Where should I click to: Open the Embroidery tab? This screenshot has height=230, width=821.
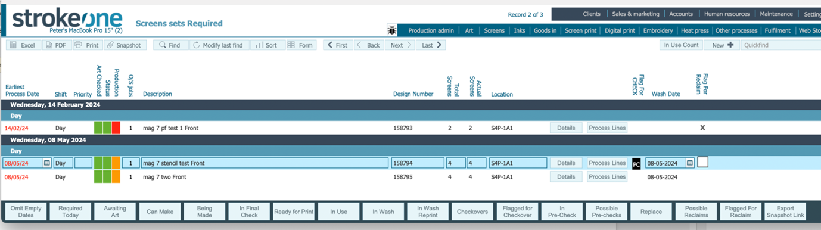658,30
